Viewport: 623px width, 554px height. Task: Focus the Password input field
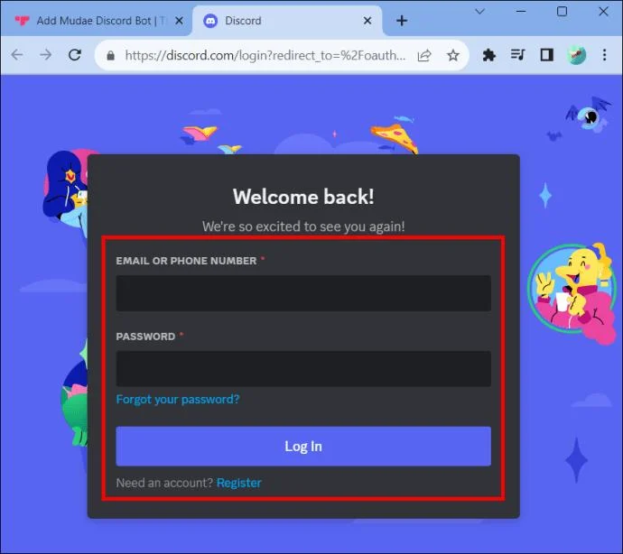[x=303, y=368]
